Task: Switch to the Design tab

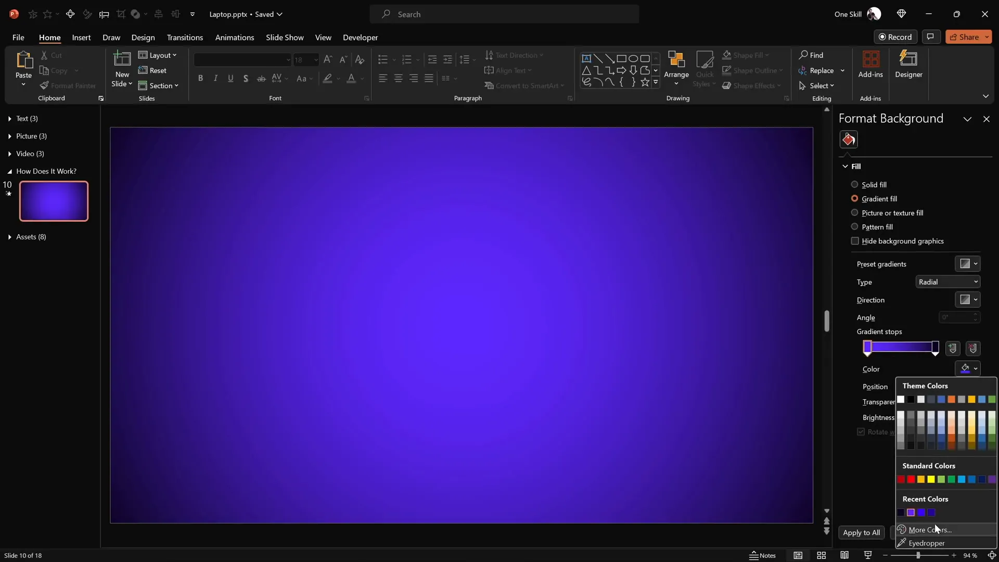Action: (x=143, y=37)
